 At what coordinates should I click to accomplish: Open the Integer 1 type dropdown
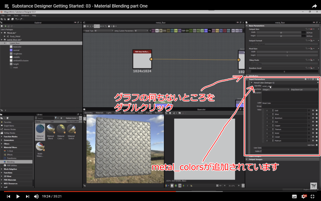(x=276, y=90)
